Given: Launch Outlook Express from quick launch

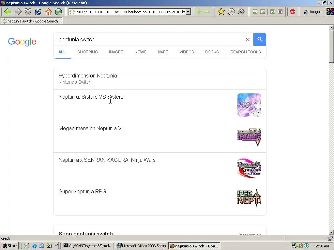Looking at the screenshot, I should pos(41,246).
